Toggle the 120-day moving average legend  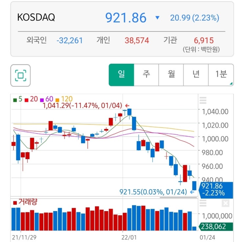[64, 99]
